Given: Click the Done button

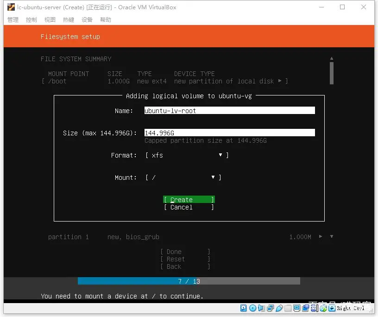Looking at the screenshot, I should pos(185,252).
